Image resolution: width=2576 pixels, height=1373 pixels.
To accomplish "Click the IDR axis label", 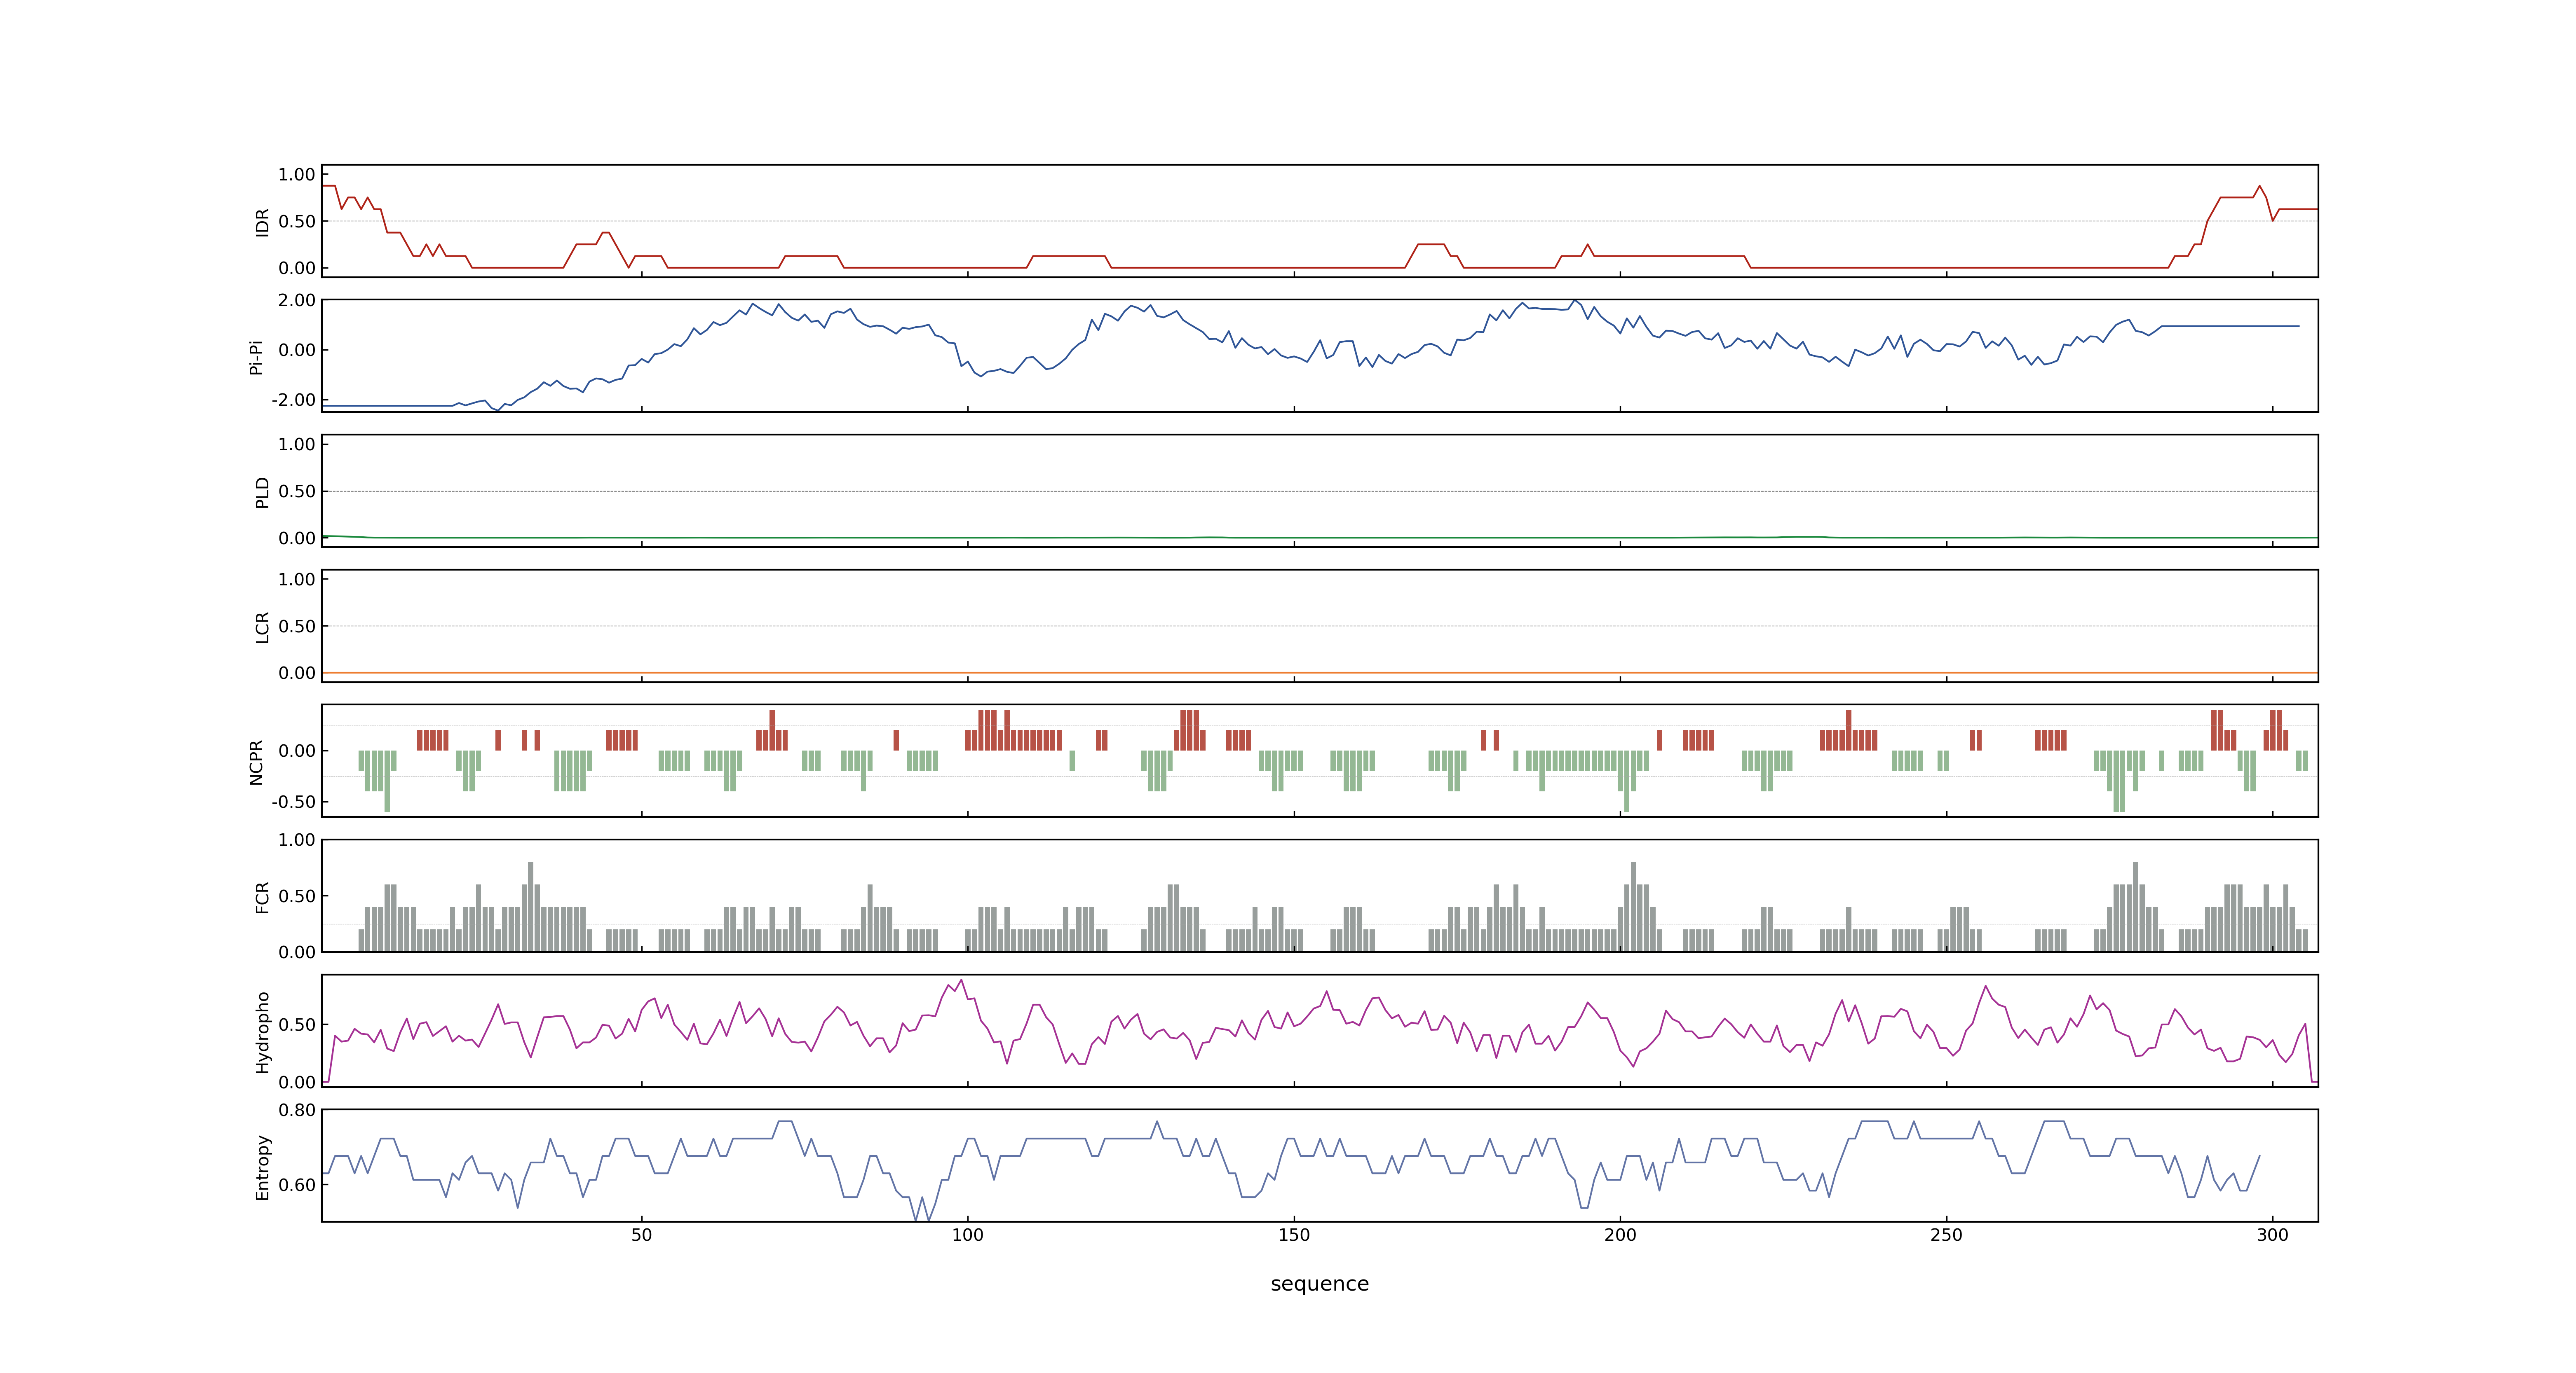I will pyautogui.click(x=262, y=222).
